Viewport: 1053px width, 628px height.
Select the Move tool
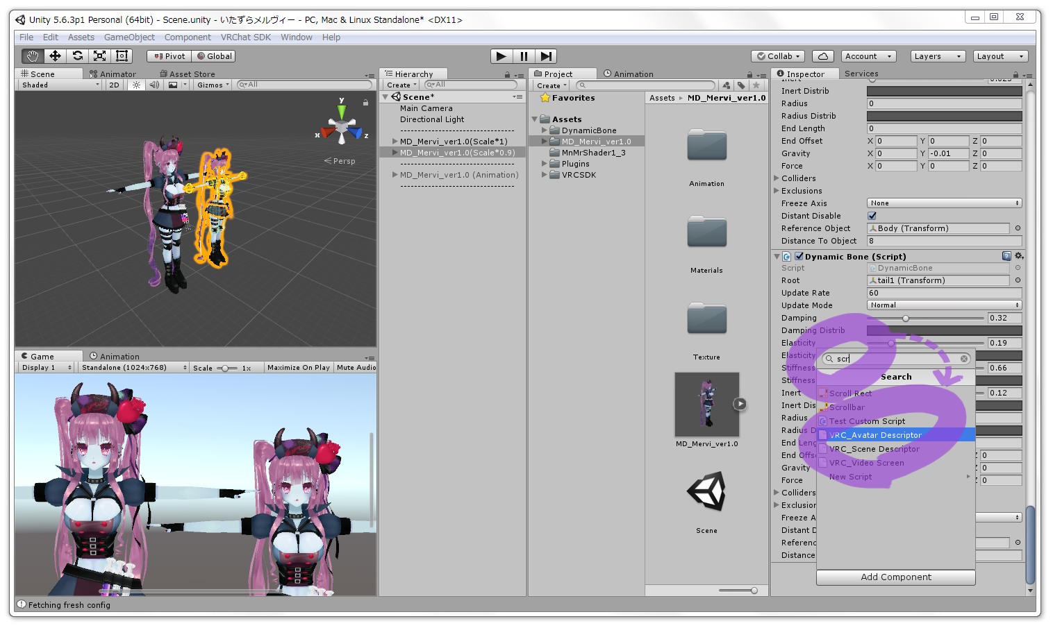tap(55, 56)
